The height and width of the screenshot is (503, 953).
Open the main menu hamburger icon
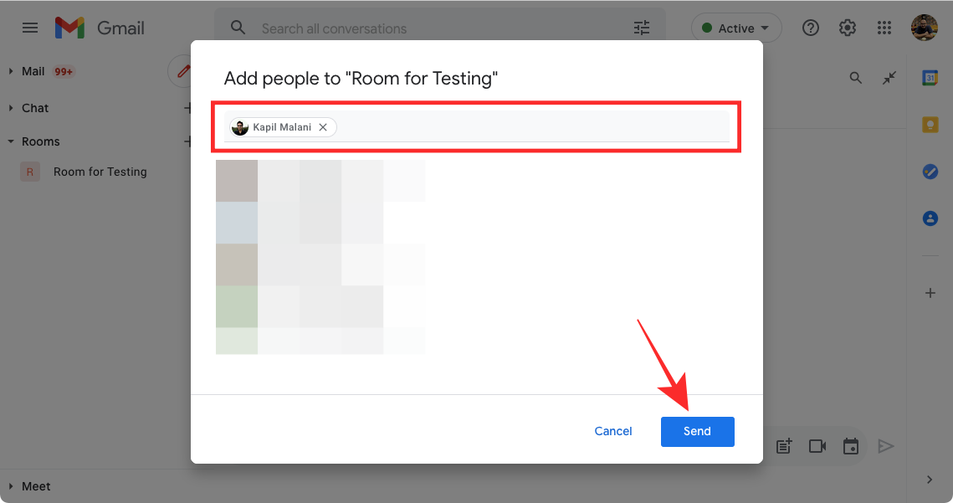coord(30,28)
